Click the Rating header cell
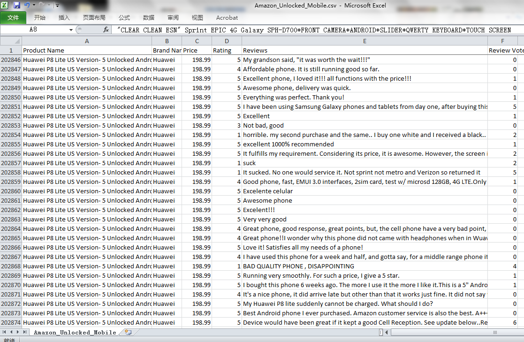This screenshot has width=524, height=342. tap(227, 51)
